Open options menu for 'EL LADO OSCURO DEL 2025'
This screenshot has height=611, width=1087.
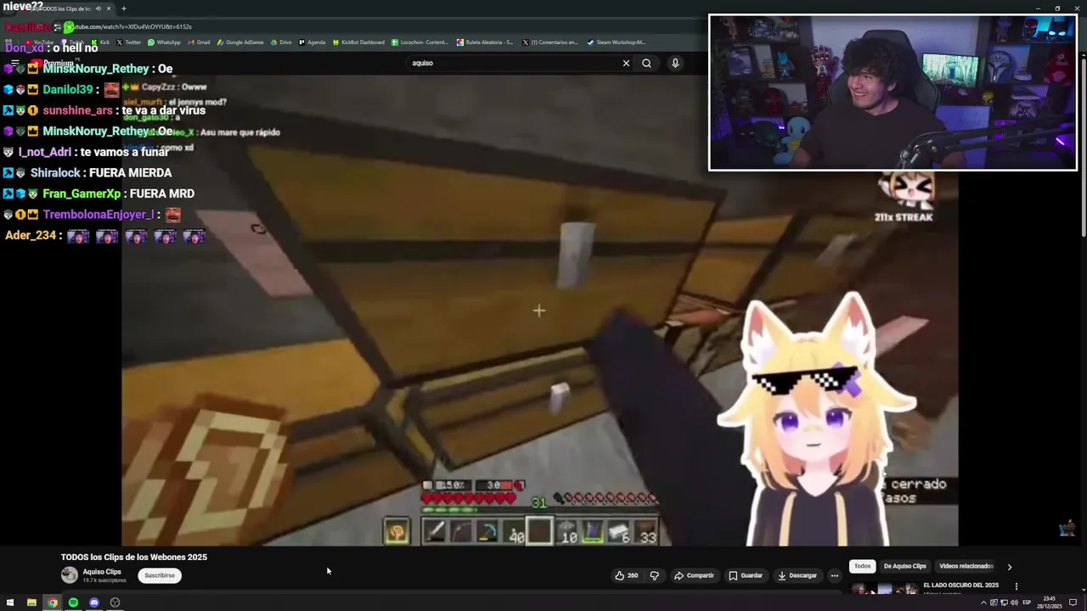1016,586
